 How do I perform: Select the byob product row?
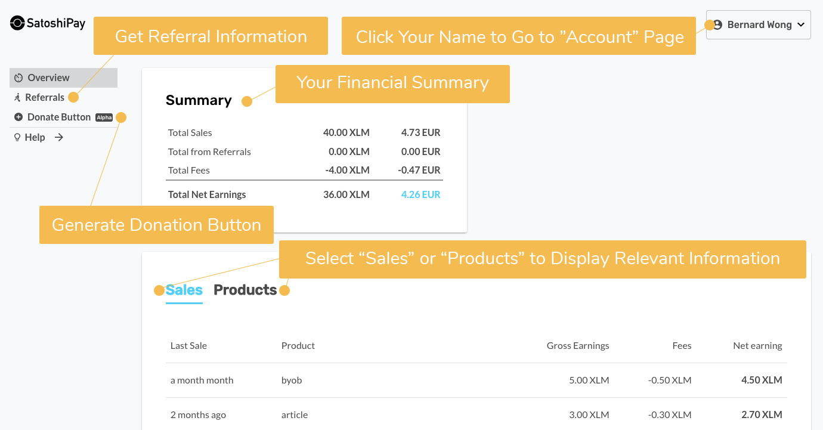[292, 380]
